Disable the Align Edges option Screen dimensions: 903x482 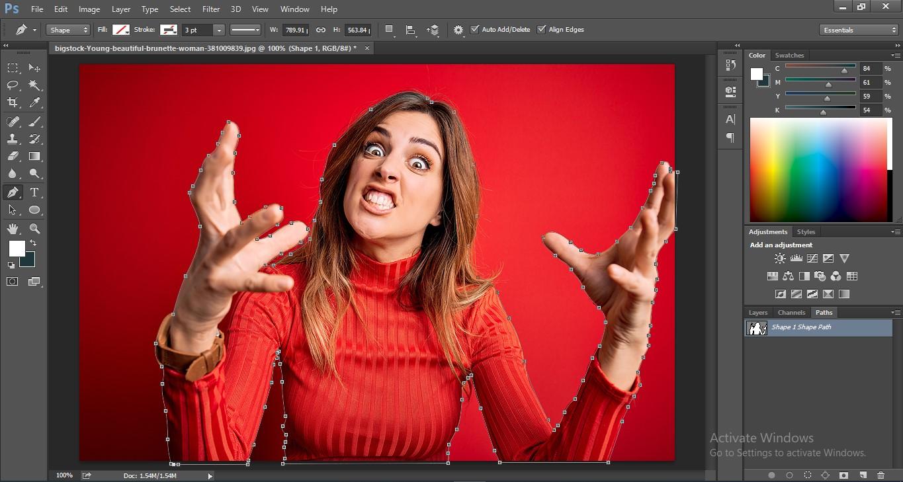[541, 29]
